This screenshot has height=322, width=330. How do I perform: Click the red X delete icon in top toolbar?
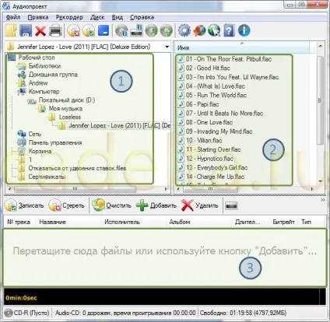(x=40, y=31)
